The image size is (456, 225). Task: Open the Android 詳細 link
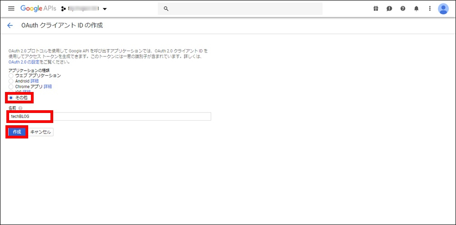35,81
